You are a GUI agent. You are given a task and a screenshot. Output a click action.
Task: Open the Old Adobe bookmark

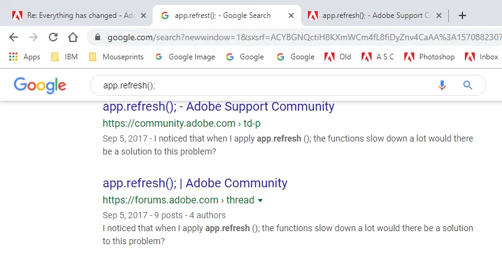[x=338, y=57]
